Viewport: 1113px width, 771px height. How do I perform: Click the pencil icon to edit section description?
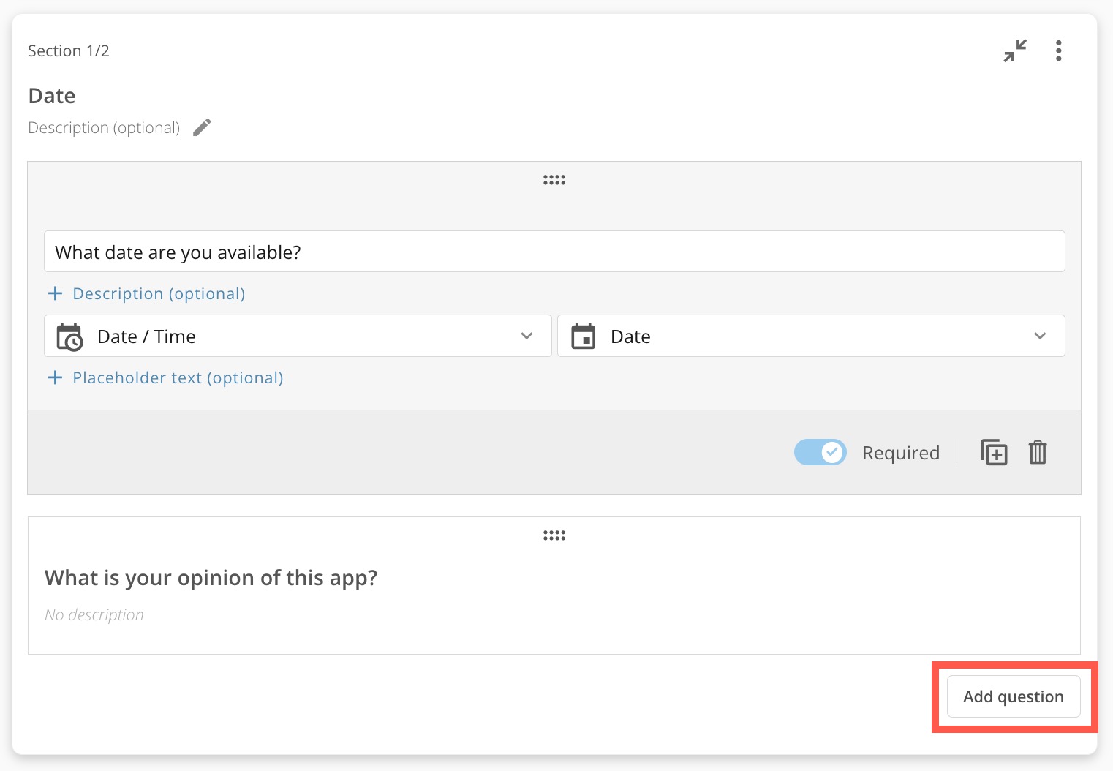(202, 127)
